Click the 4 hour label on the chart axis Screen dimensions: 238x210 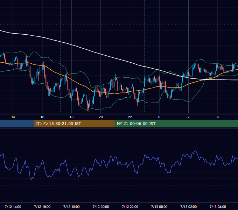218,117
